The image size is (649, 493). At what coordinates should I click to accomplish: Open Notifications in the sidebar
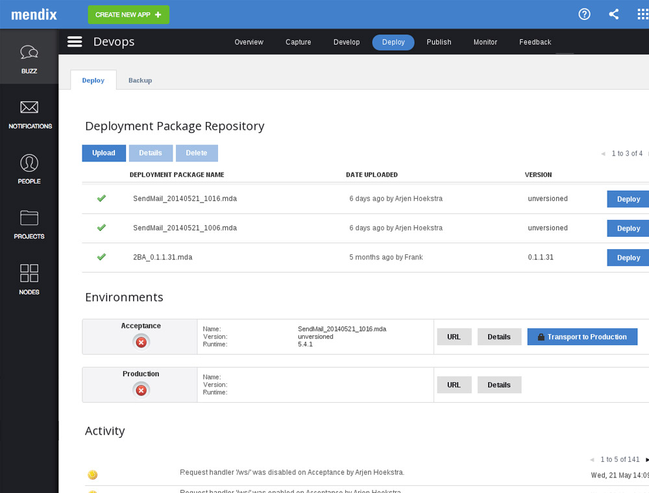click(29, 115)
